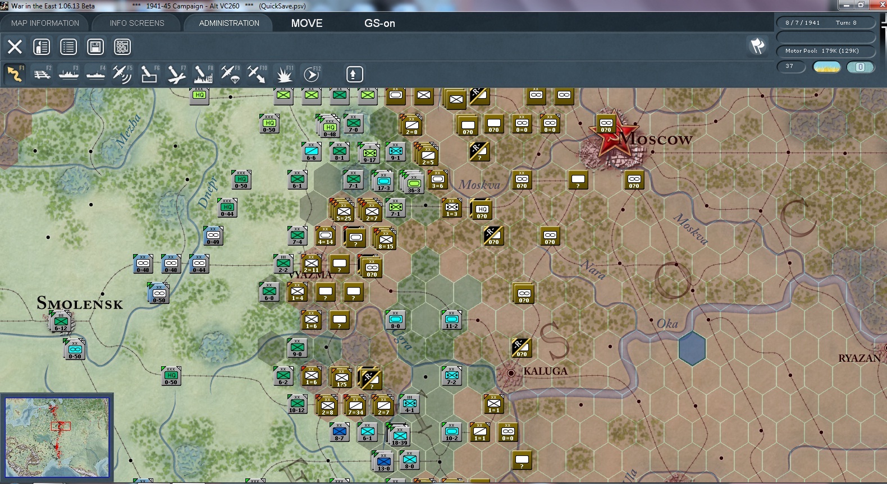The image size is (887, 484).
Task: Click the F12 end turn icon
Action: [311, 74]
